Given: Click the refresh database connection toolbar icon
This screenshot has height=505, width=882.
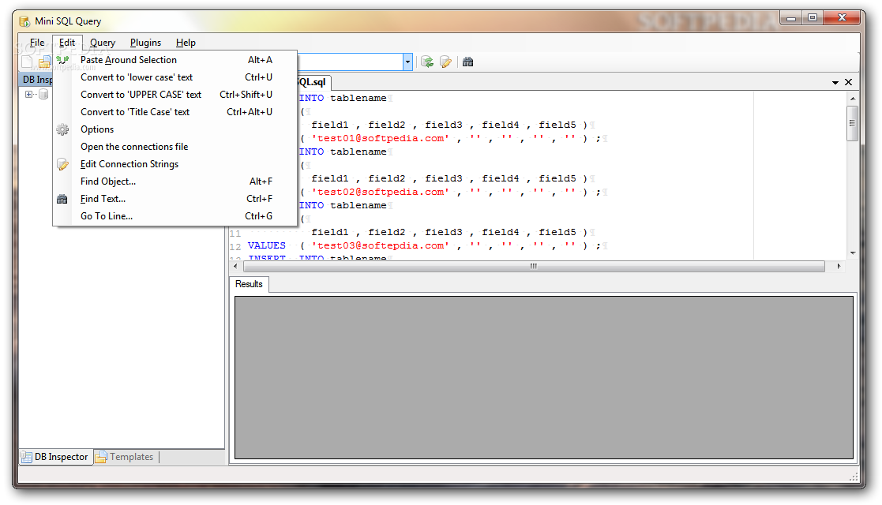Looking at the screenshot, I should click(427, 62).
